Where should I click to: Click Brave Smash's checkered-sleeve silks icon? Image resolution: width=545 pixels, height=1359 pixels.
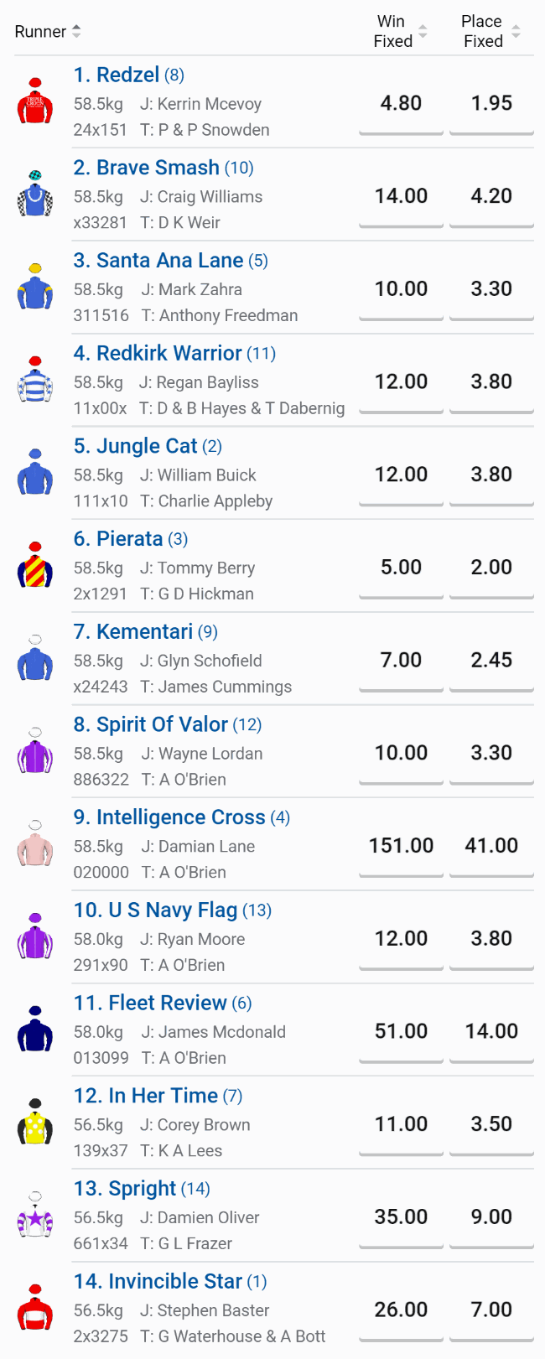35,195
